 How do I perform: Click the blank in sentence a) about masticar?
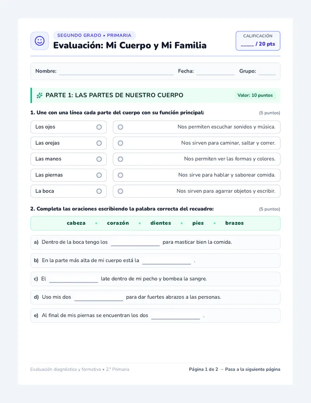(x=135, y=243)
